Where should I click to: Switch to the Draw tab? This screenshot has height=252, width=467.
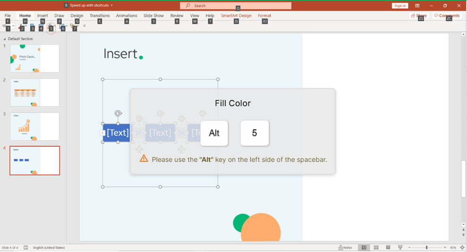coord(59,16)
